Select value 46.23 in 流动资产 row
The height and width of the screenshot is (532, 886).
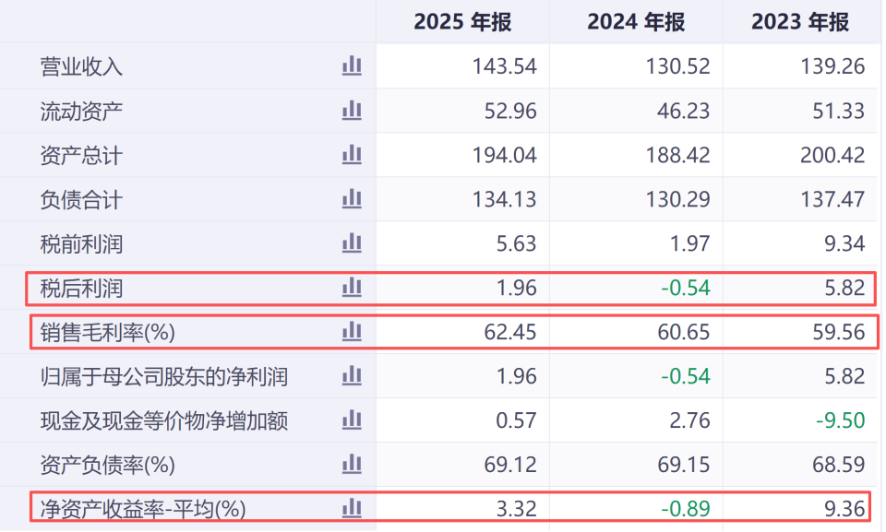pos(683,112)
